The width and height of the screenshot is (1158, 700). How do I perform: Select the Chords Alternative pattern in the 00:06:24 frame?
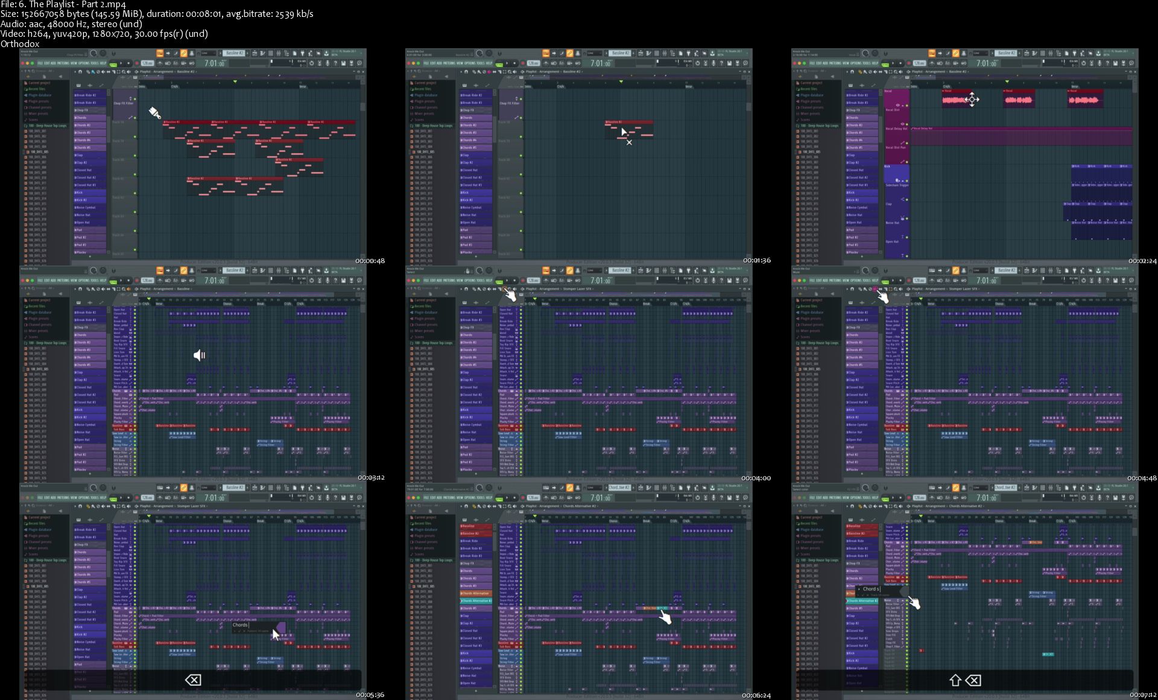pos(476,593)
